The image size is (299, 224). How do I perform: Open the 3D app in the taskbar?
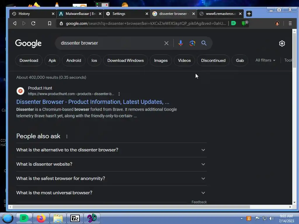(x=92, y=218)
